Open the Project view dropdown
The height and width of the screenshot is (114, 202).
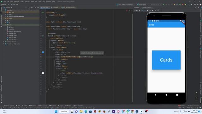pos(8,8)
